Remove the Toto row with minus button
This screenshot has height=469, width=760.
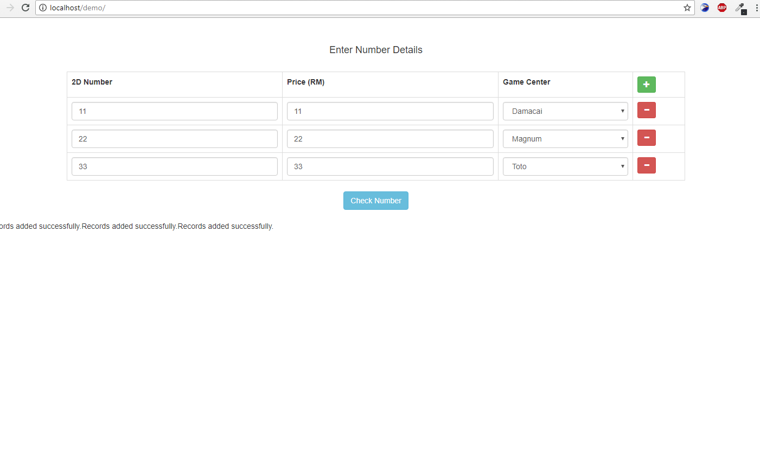tap(646, 165)
